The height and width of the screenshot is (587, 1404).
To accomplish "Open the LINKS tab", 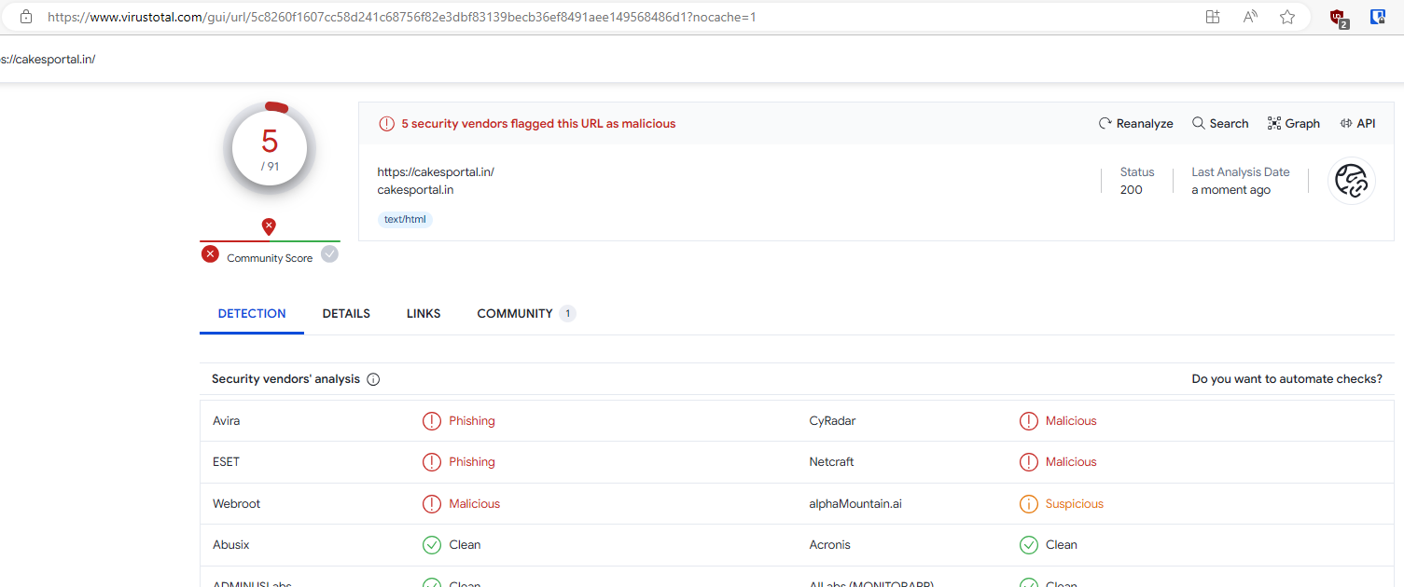I will pyautogui.click(x=424, y=314).
